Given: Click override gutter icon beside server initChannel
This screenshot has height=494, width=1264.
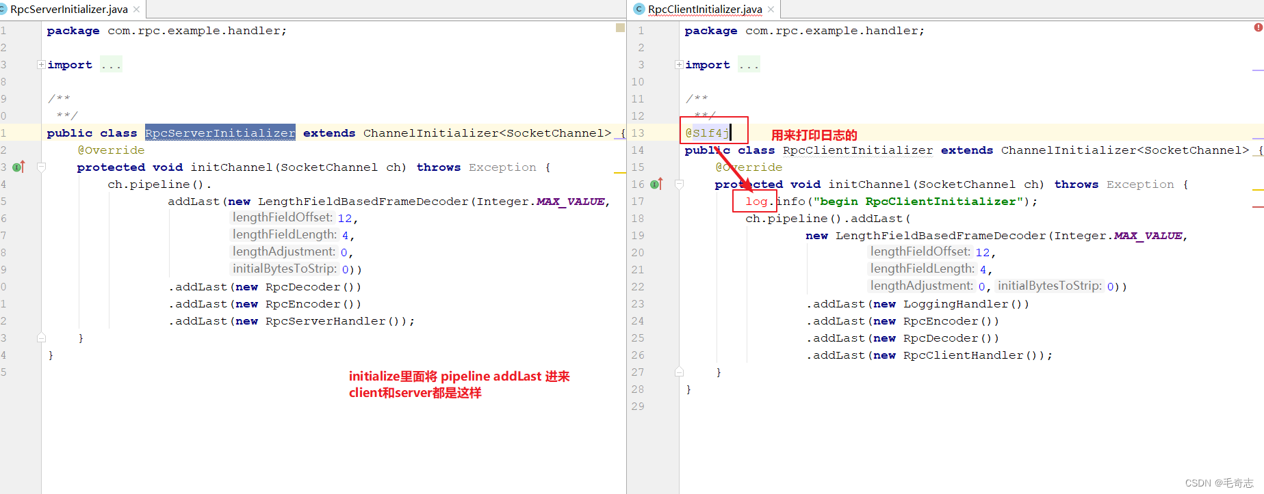Looking at the screenshot, I should (18, 167).
